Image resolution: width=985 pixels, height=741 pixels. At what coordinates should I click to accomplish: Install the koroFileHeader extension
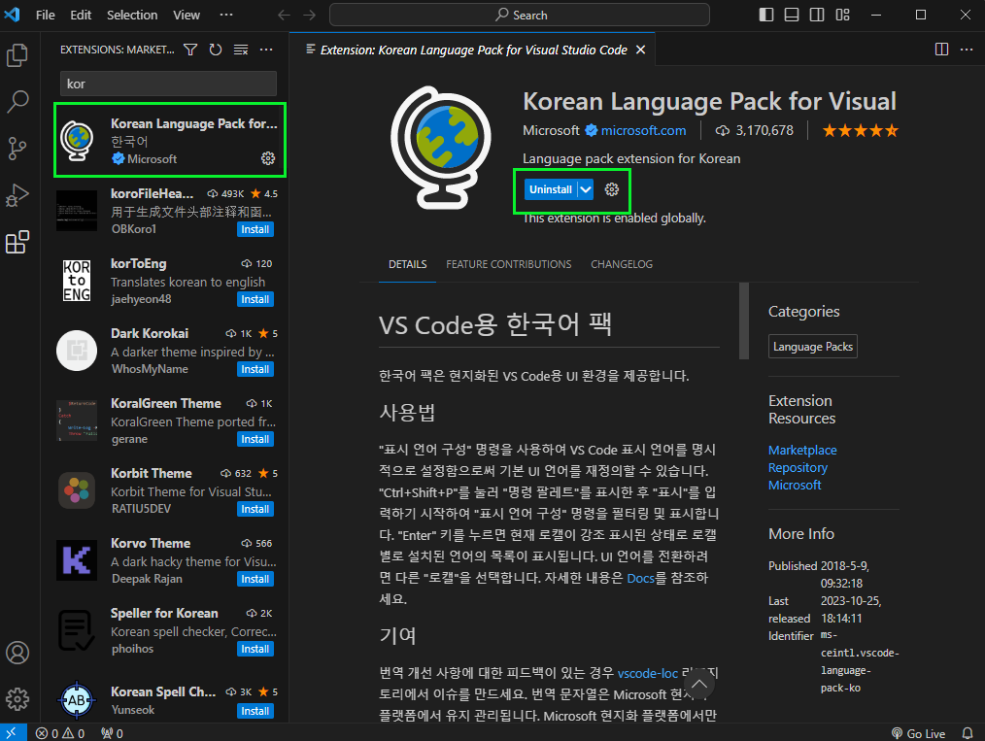[x=255, y=229]
